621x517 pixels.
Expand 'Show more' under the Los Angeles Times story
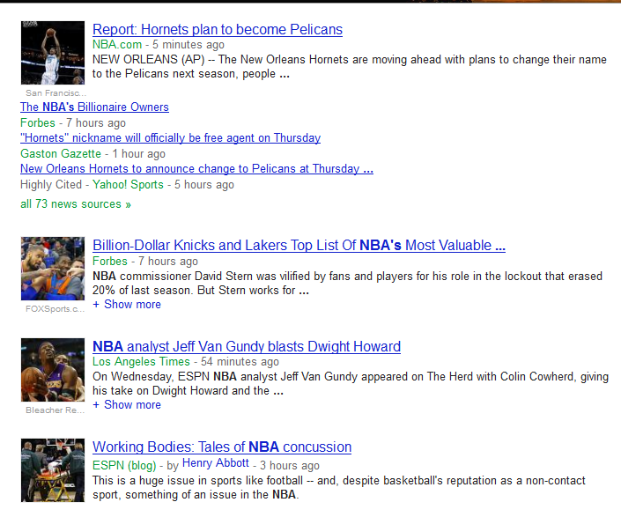[127, 405]
